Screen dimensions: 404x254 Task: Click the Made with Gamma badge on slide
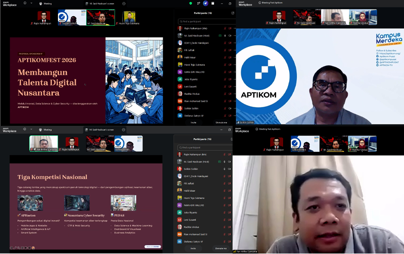(153, 247)
